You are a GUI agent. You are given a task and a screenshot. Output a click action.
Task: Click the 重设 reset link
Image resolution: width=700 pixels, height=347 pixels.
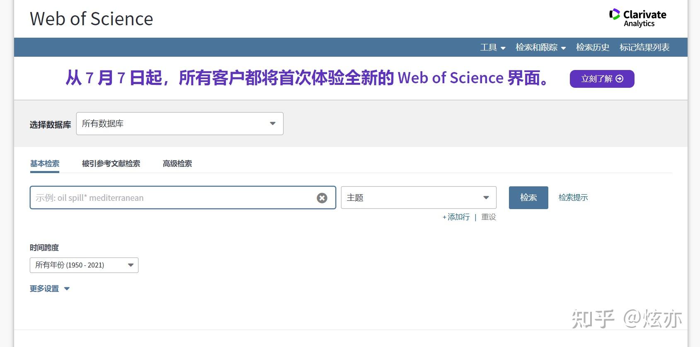point(489,217)
